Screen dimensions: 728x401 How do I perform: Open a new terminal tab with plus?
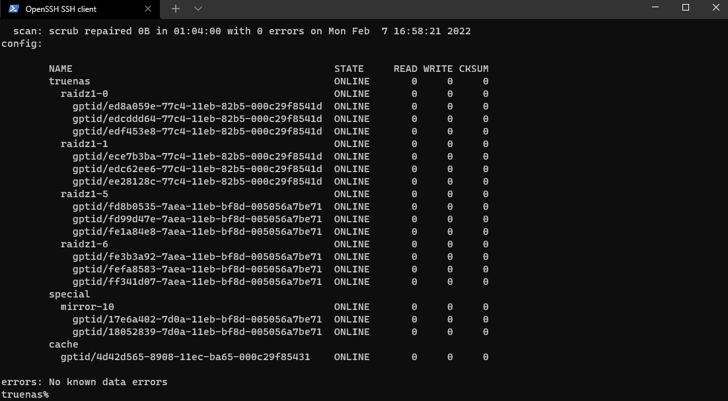click(x=176, y=9)
